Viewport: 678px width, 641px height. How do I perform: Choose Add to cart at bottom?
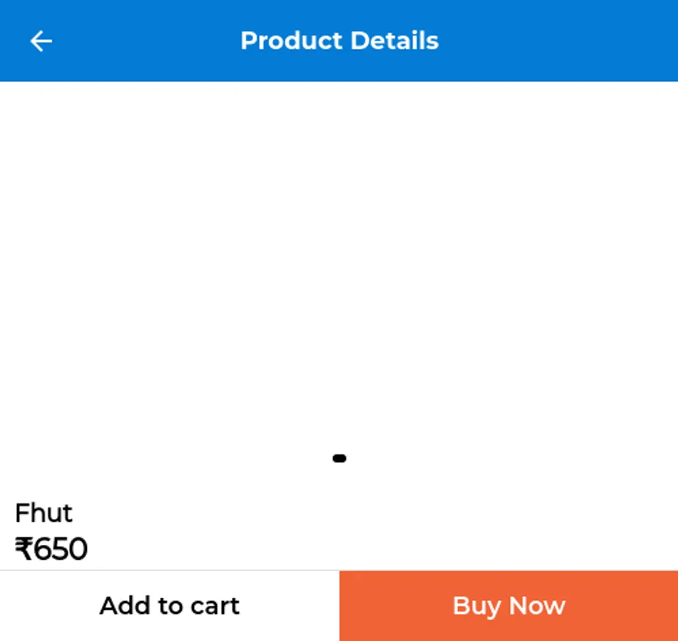coord(170,605)
